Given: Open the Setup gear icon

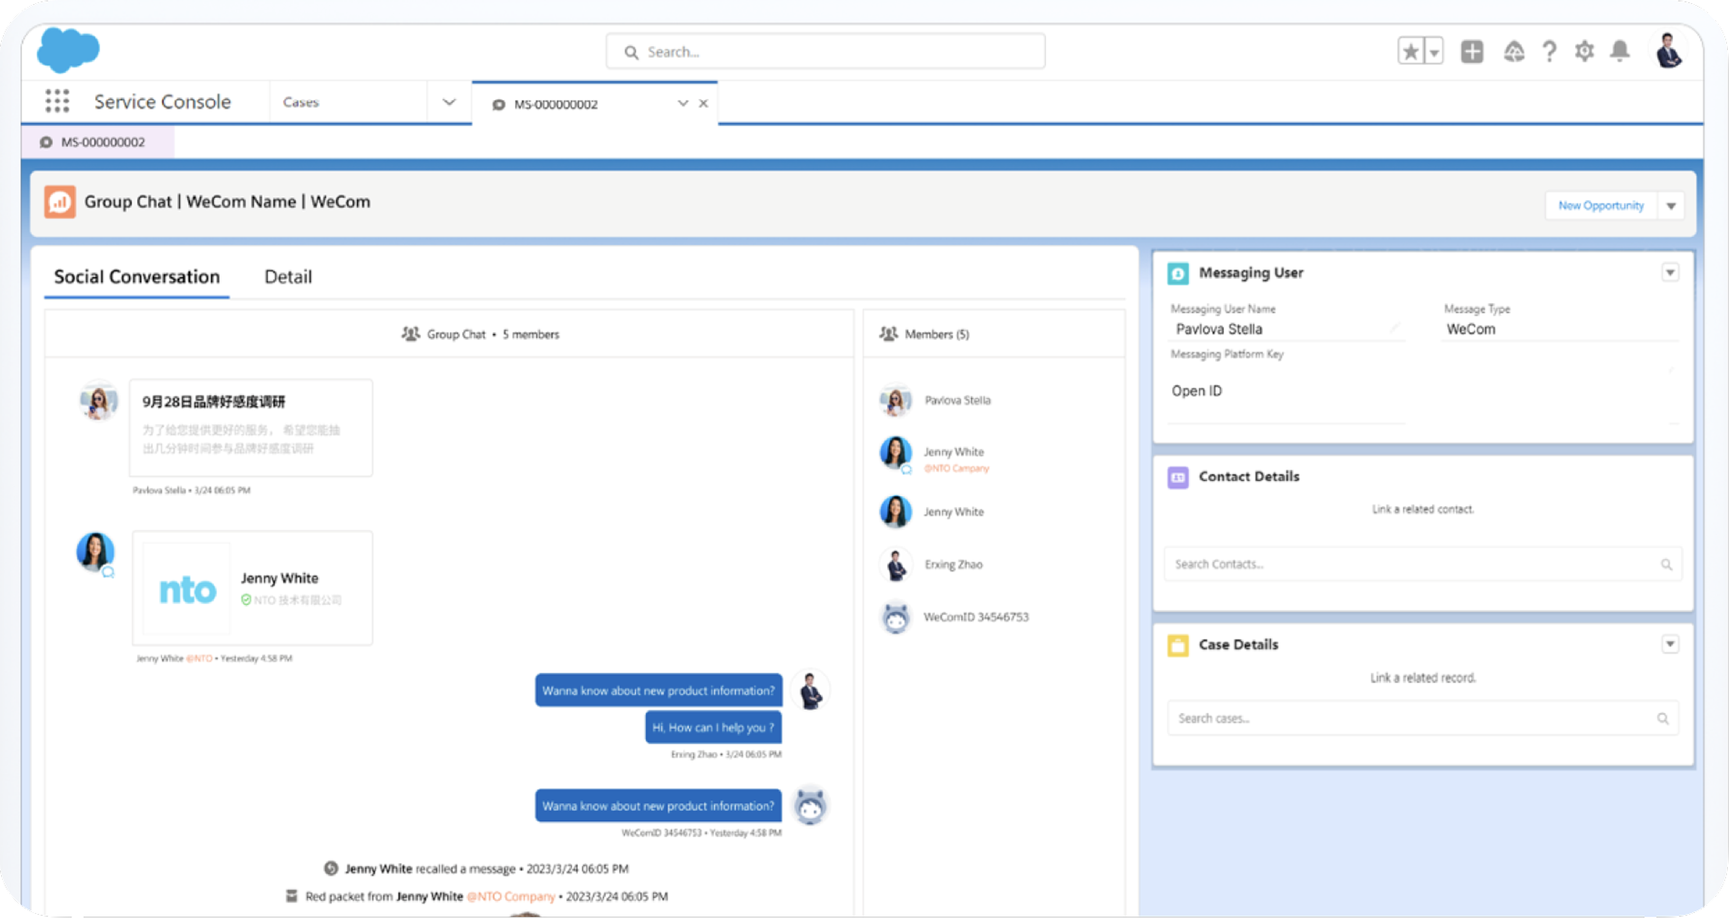Looking at the screenshot, I should click(1584, 51).
